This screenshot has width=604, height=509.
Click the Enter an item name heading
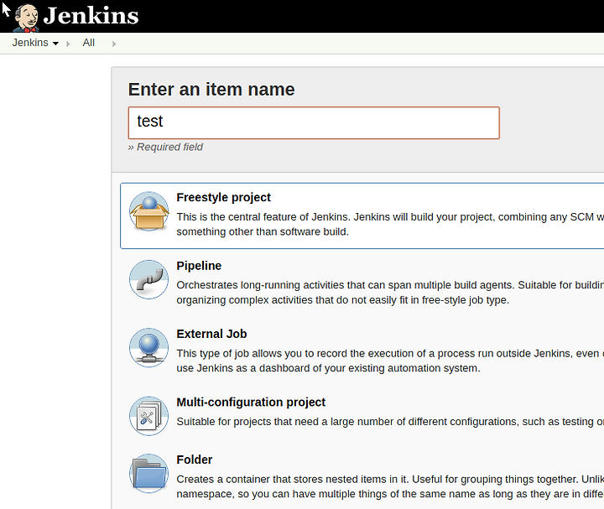coord(211,90)
